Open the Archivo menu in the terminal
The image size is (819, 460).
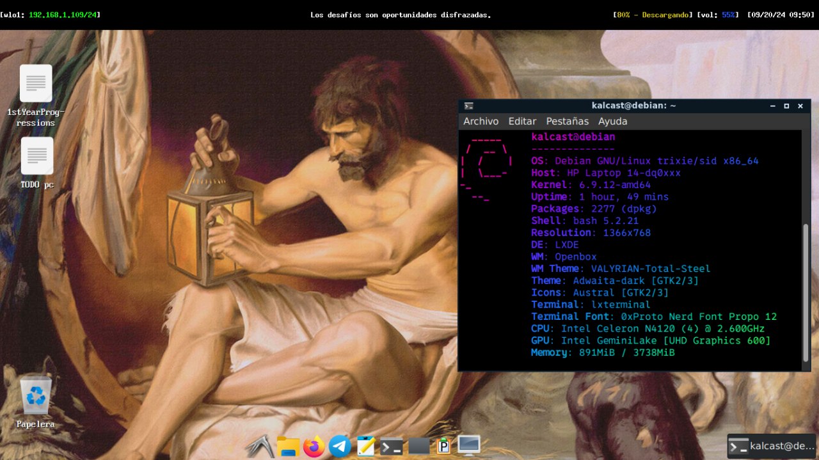[481, 121]
